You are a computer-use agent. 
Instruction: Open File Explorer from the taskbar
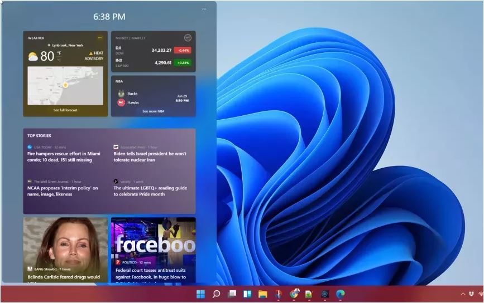(262, 294)
